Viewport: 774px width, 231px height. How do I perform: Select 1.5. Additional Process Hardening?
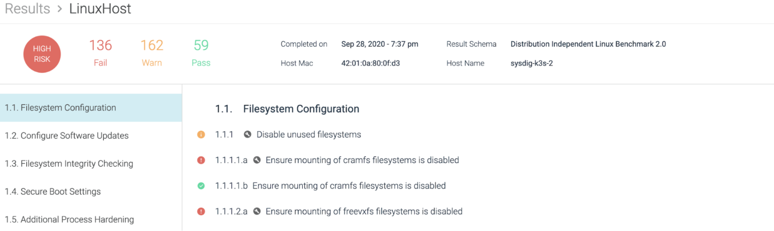click(x=91, y=219)
